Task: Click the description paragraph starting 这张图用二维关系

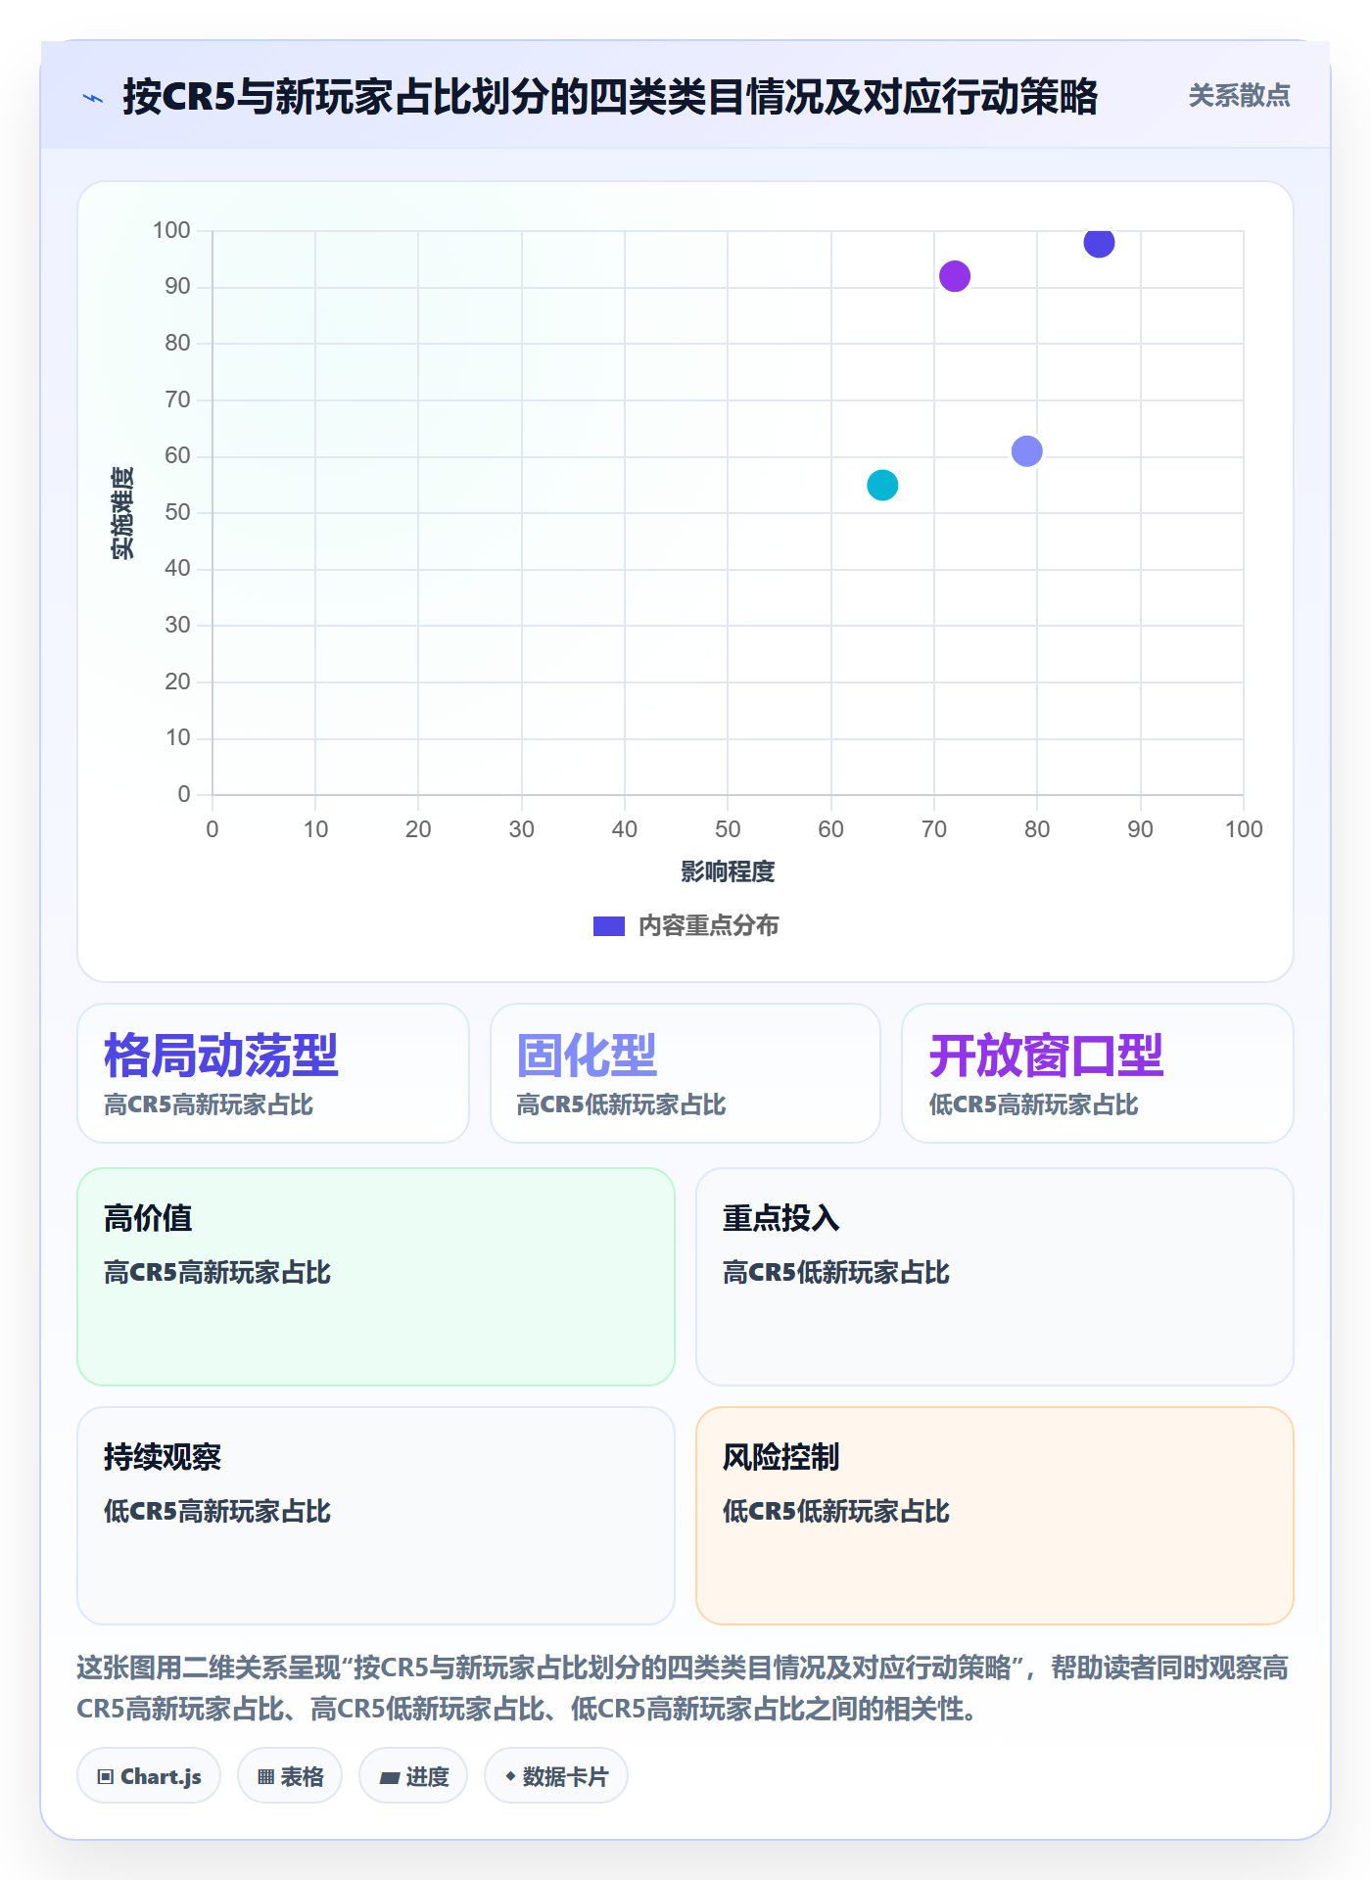Action: coord(683,1688)
